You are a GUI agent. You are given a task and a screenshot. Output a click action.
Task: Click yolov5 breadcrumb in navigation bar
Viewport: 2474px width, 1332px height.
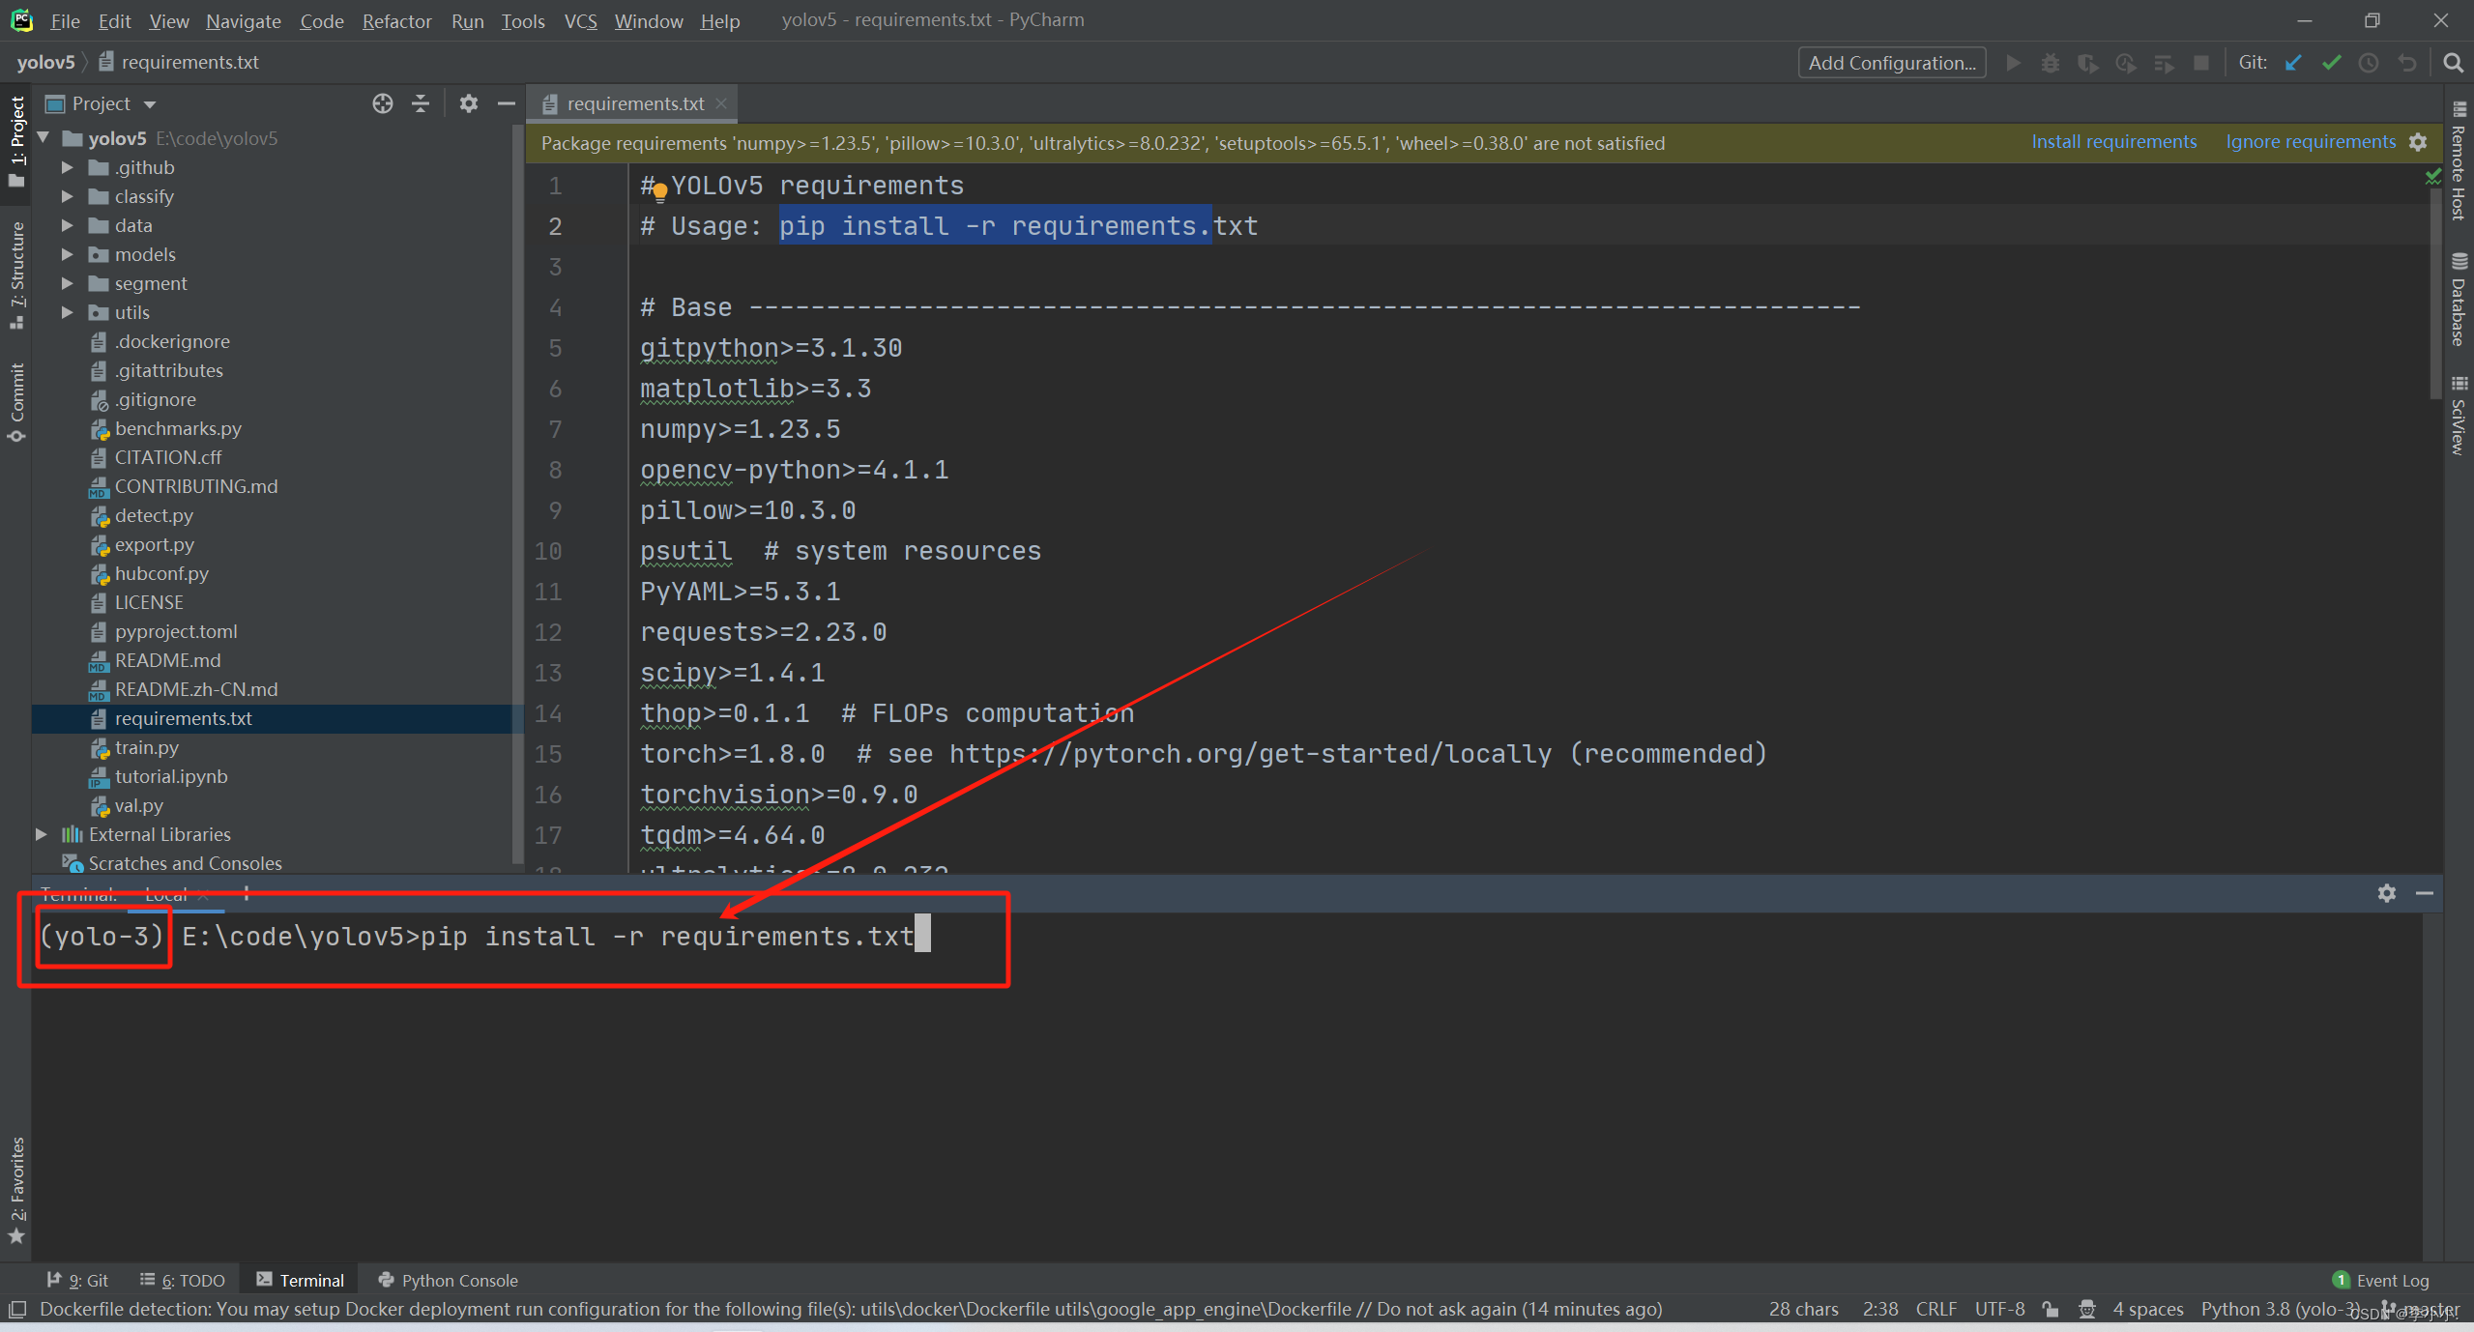pos(45,62)
